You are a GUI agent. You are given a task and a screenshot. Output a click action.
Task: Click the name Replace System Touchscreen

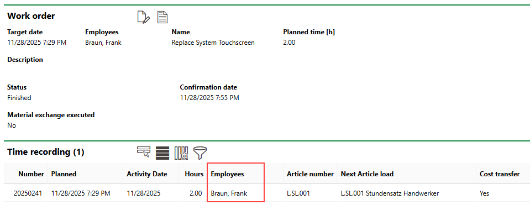pos(213,43)
